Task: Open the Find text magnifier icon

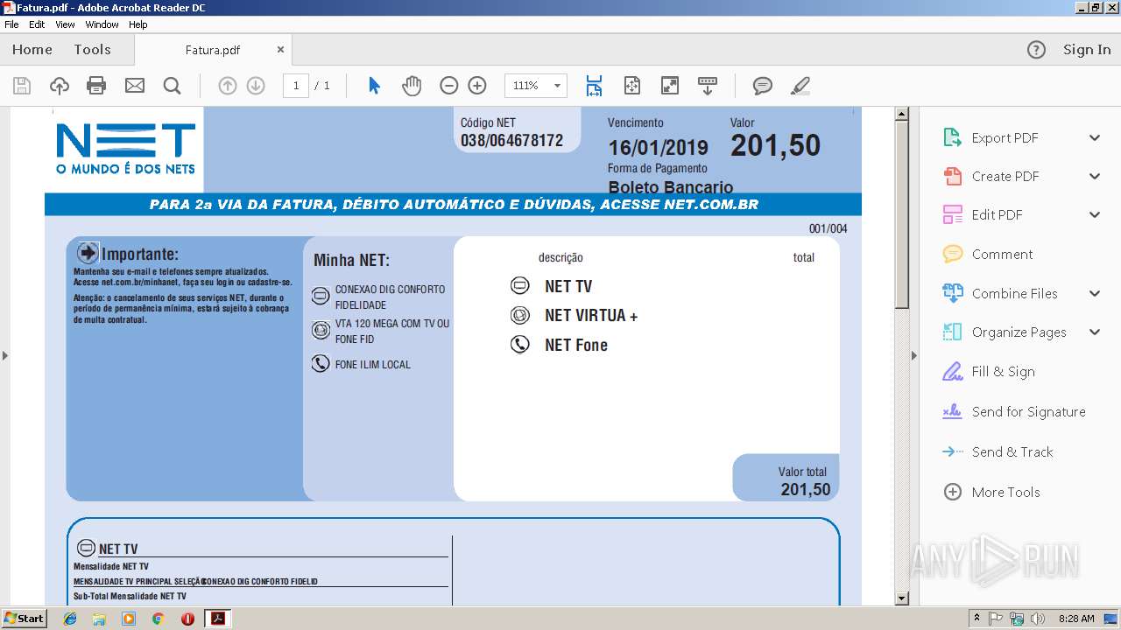Action: (x=173, y=86)
